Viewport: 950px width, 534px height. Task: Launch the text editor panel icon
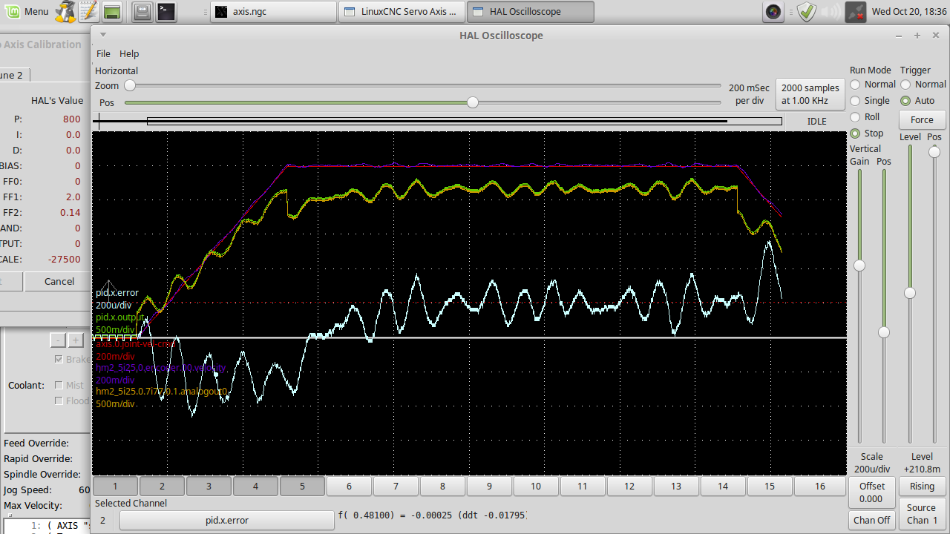(88, 11)
